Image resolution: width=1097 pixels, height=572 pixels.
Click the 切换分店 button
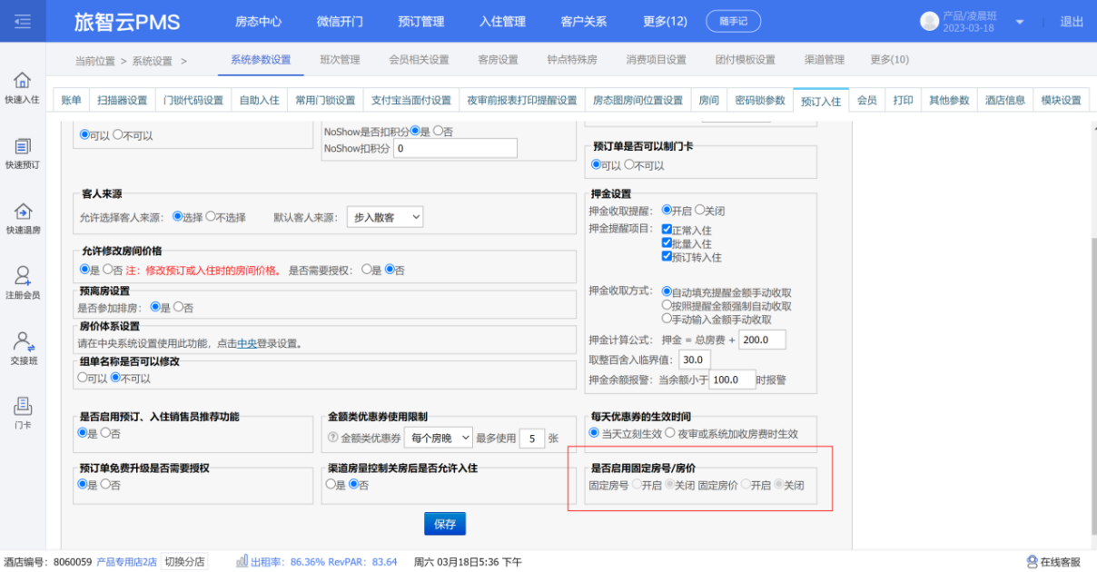pos(184,561)
